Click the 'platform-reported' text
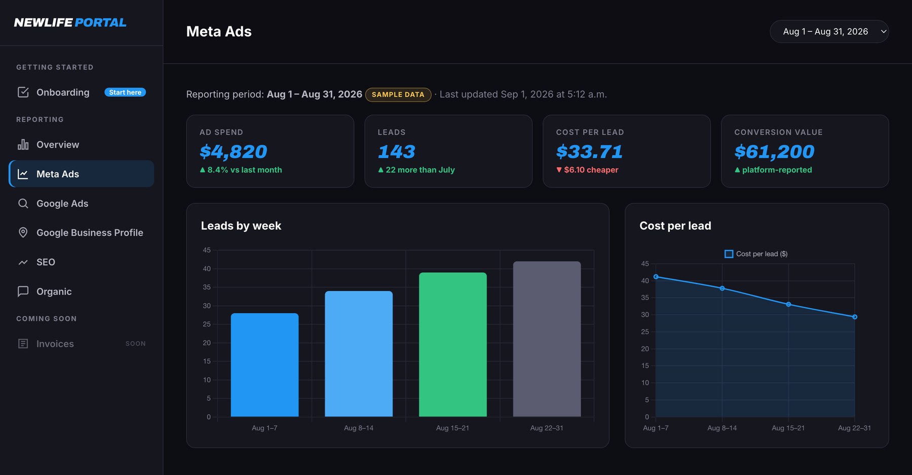Screen dimensions: 912x475 tap(777, 170)
